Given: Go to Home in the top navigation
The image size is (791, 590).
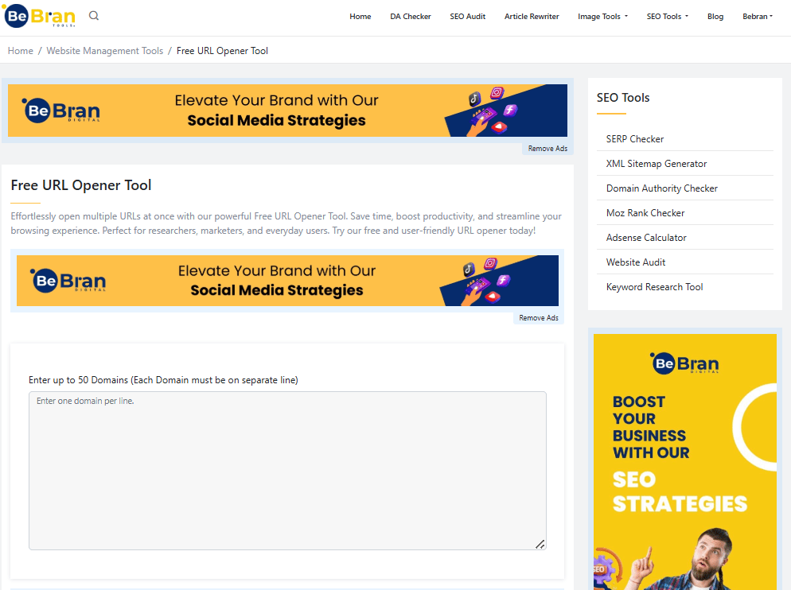Looking at the screenshot, I should point(360,17).
